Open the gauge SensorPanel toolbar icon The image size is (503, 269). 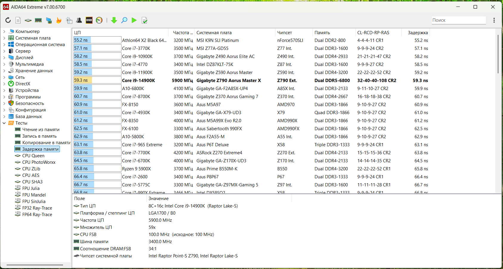tap(99, 20)
